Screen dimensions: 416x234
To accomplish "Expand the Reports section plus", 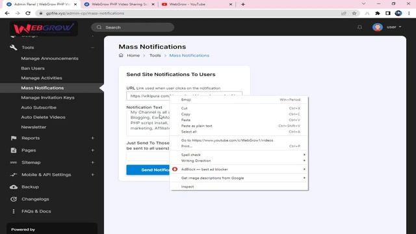I will click(x=92, y=138).
